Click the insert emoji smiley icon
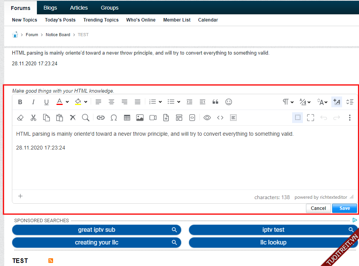 (x=229, y=102)
